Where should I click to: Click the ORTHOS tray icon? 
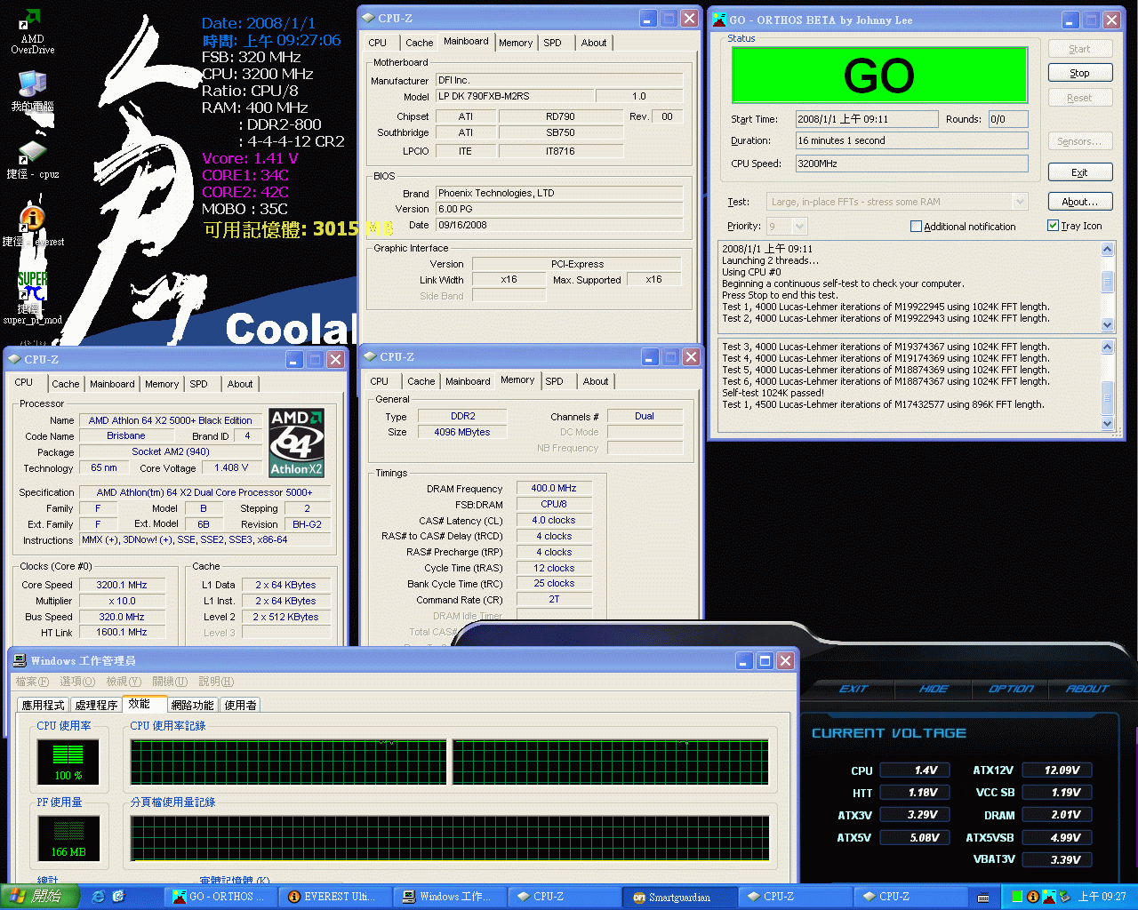point(1048,897)
